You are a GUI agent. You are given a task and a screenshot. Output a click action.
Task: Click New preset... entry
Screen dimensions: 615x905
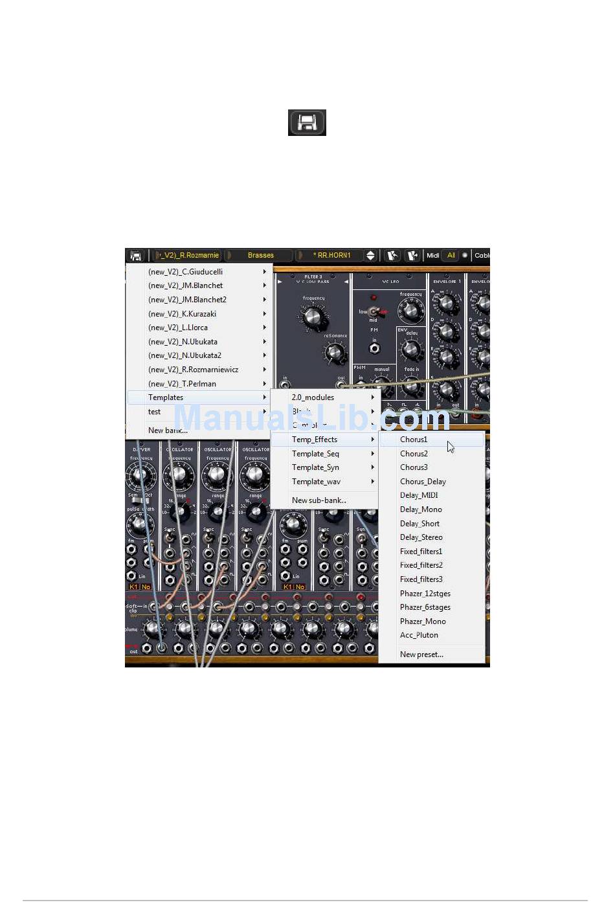tap(432, 654)
